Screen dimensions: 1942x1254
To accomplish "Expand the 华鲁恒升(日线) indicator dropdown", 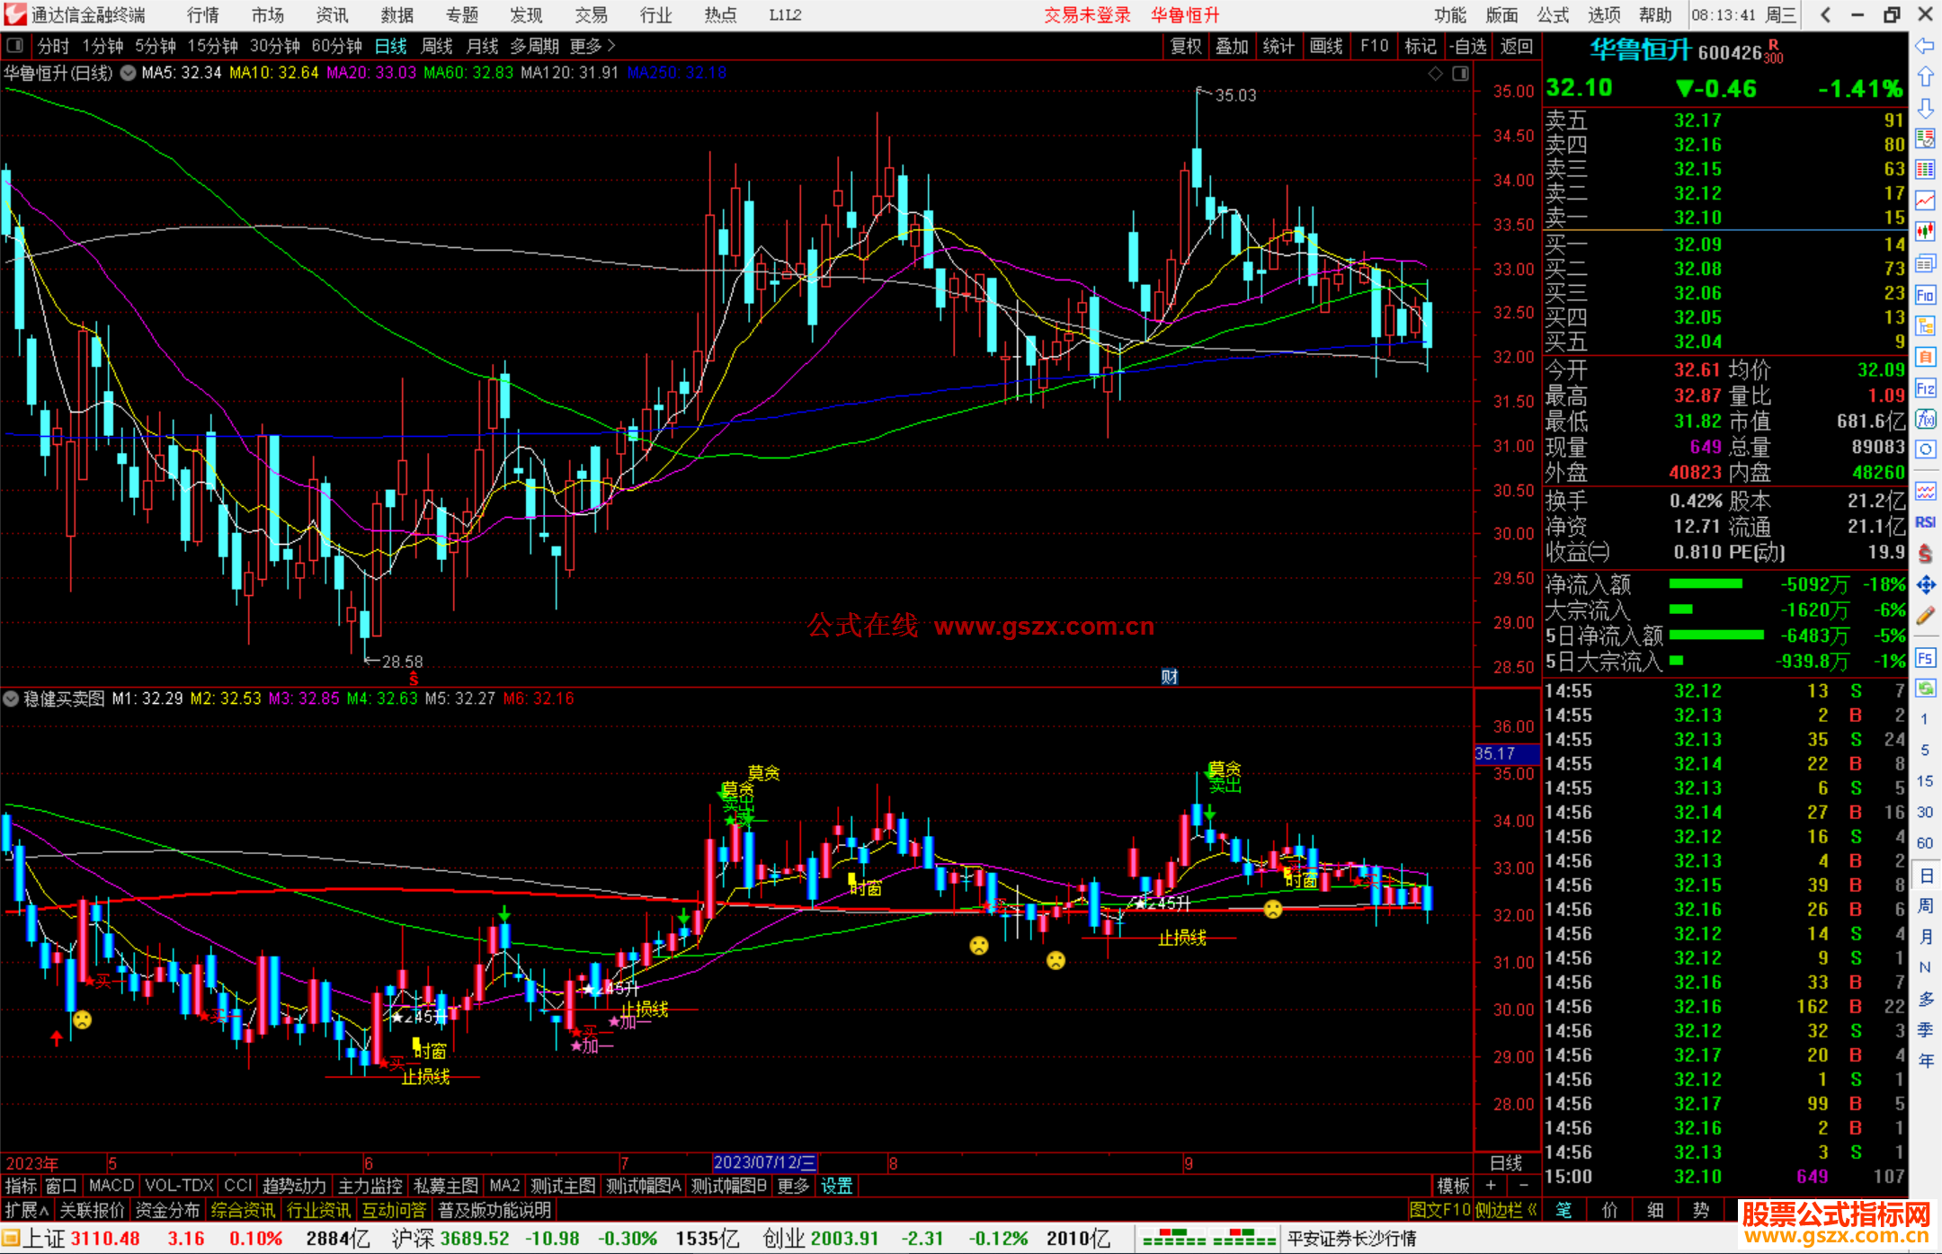I will pos(128,73).
